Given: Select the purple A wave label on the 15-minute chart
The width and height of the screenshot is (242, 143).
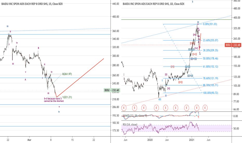Looking at the screenshot, I should coord(25,80).
